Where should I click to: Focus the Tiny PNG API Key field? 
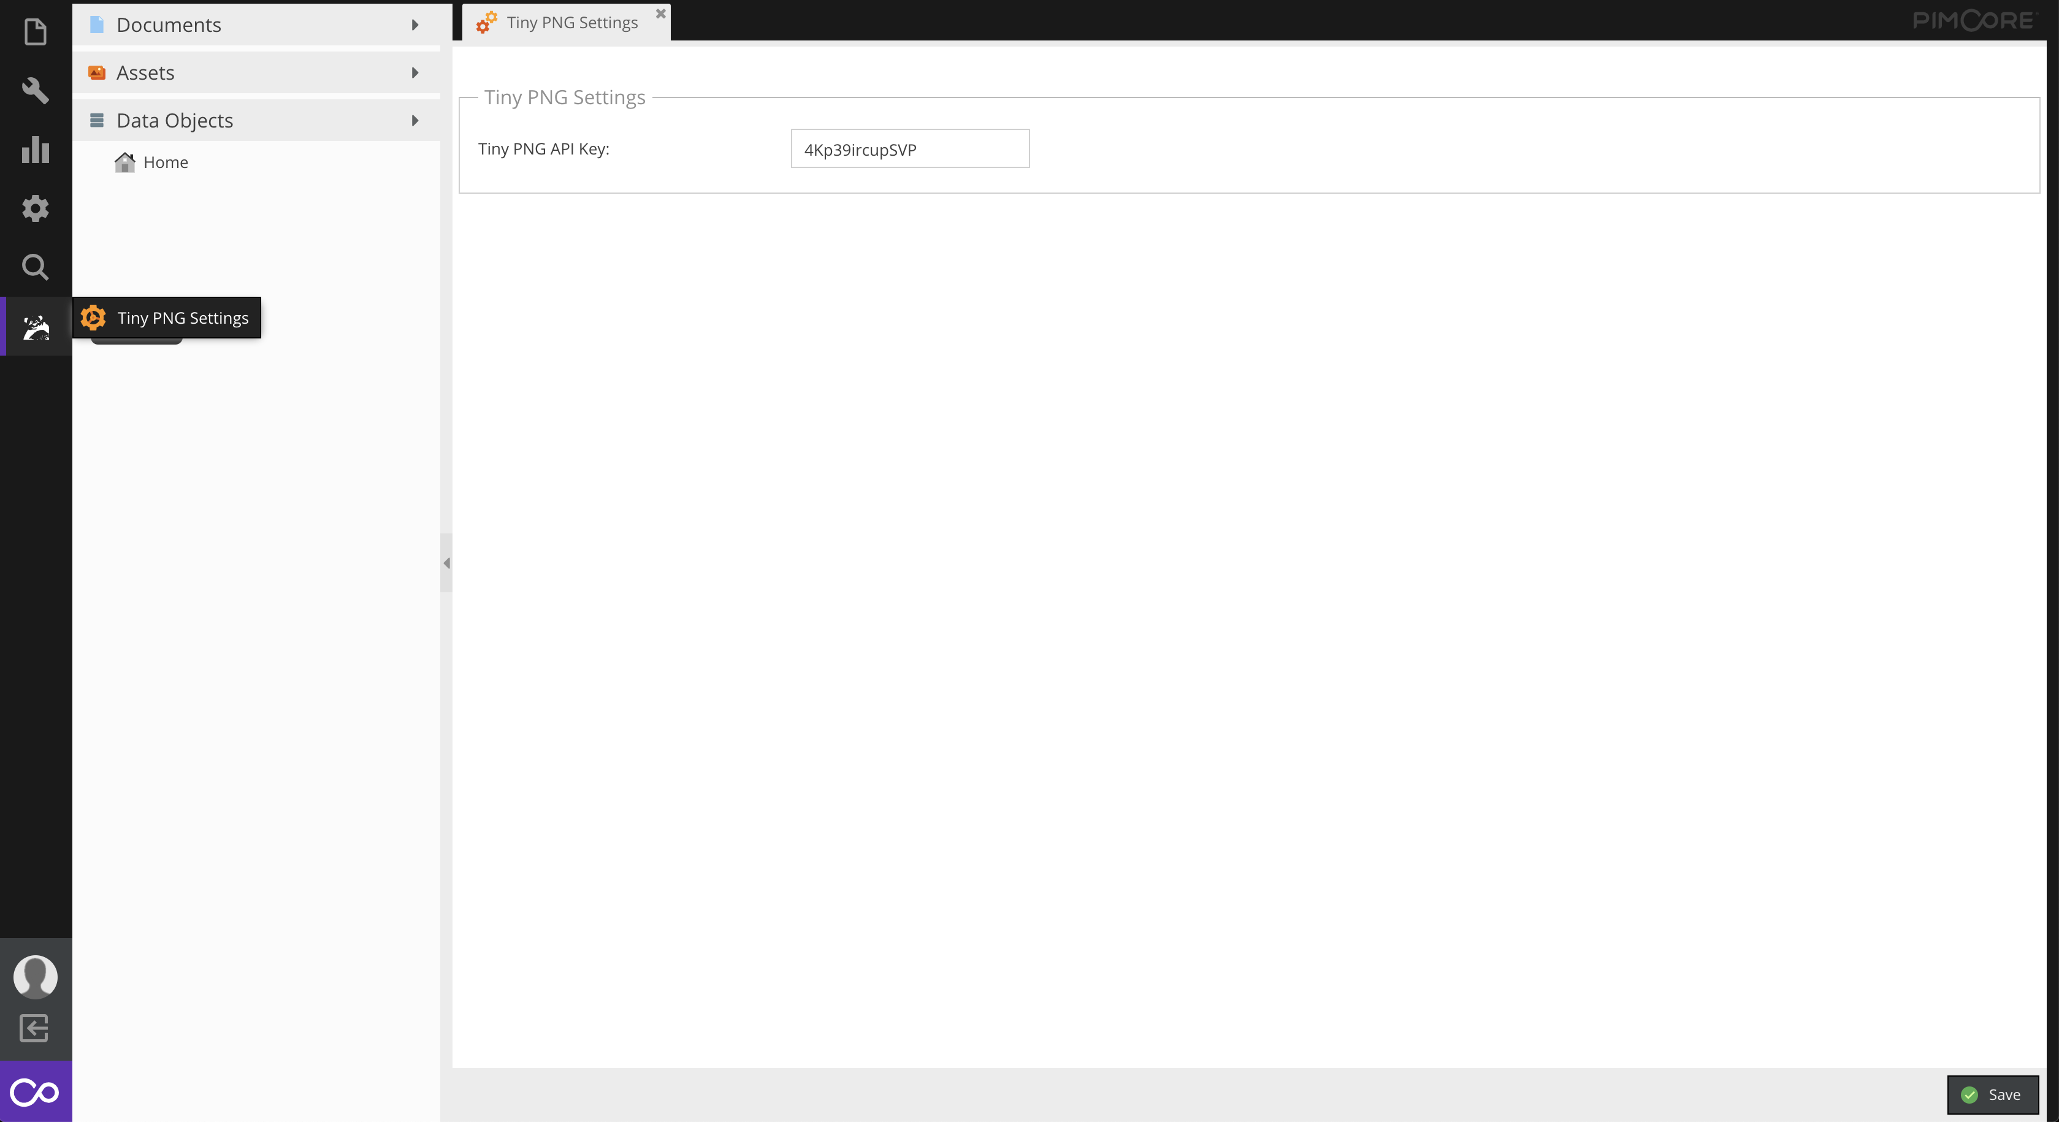(909, 150)
